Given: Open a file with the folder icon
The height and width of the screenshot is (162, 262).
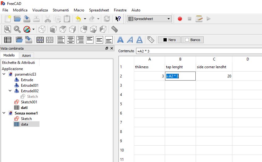Looking at the screenshot, I should [17, 19].
